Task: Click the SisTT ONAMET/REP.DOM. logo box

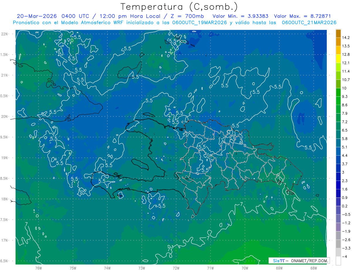Action: click(299, 261)
